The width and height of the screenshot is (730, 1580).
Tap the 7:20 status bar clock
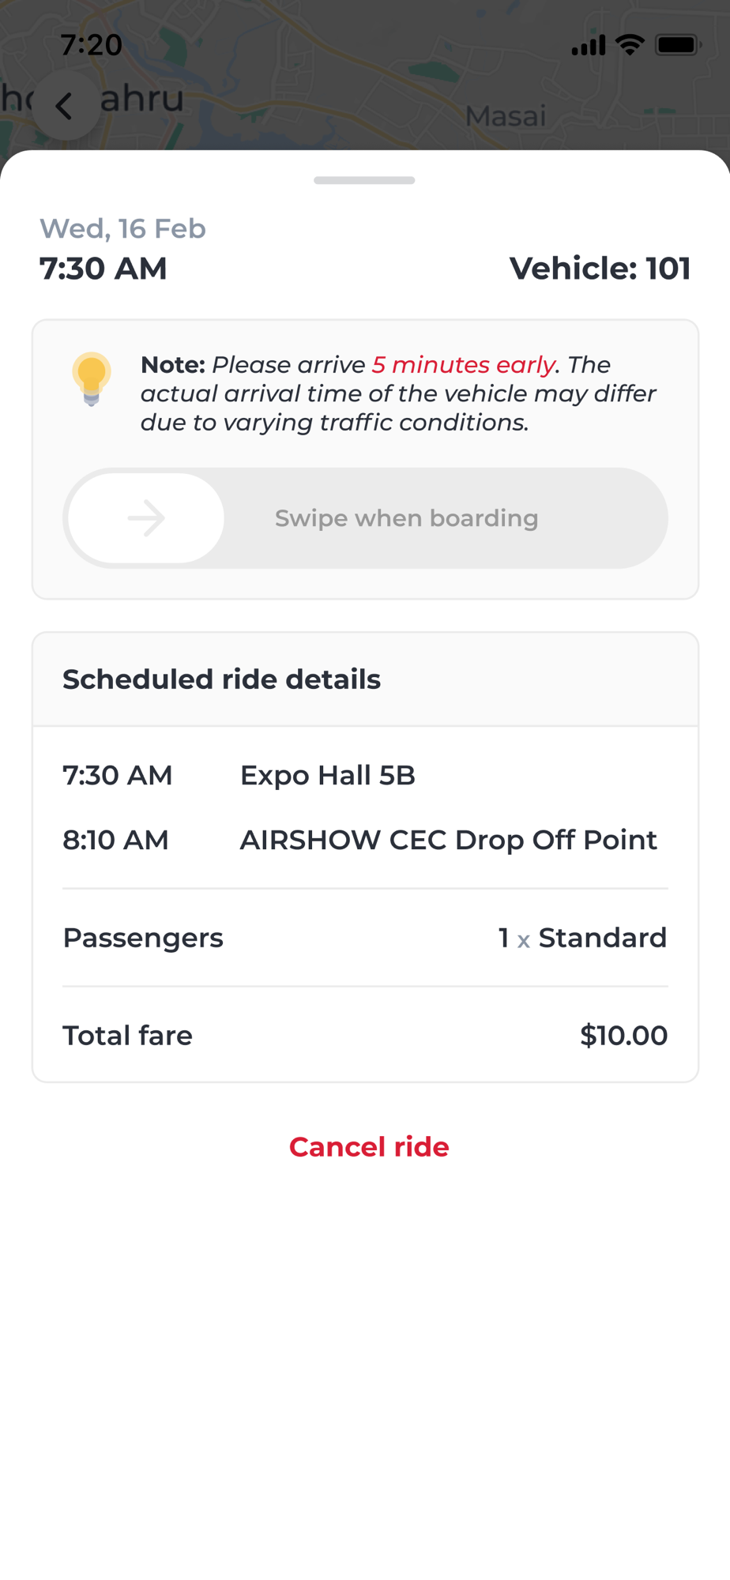click(91, 45)
